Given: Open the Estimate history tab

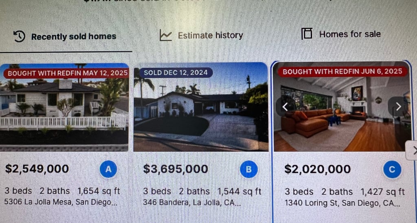Looking at the screenshot, I should click(210, 35).
